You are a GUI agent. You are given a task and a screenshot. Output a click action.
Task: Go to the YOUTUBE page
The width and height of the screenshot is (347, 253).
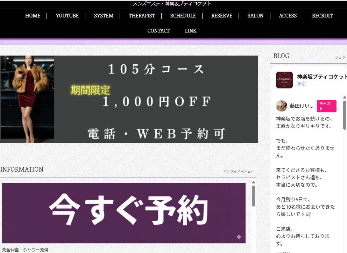click(x=67, y=16)
